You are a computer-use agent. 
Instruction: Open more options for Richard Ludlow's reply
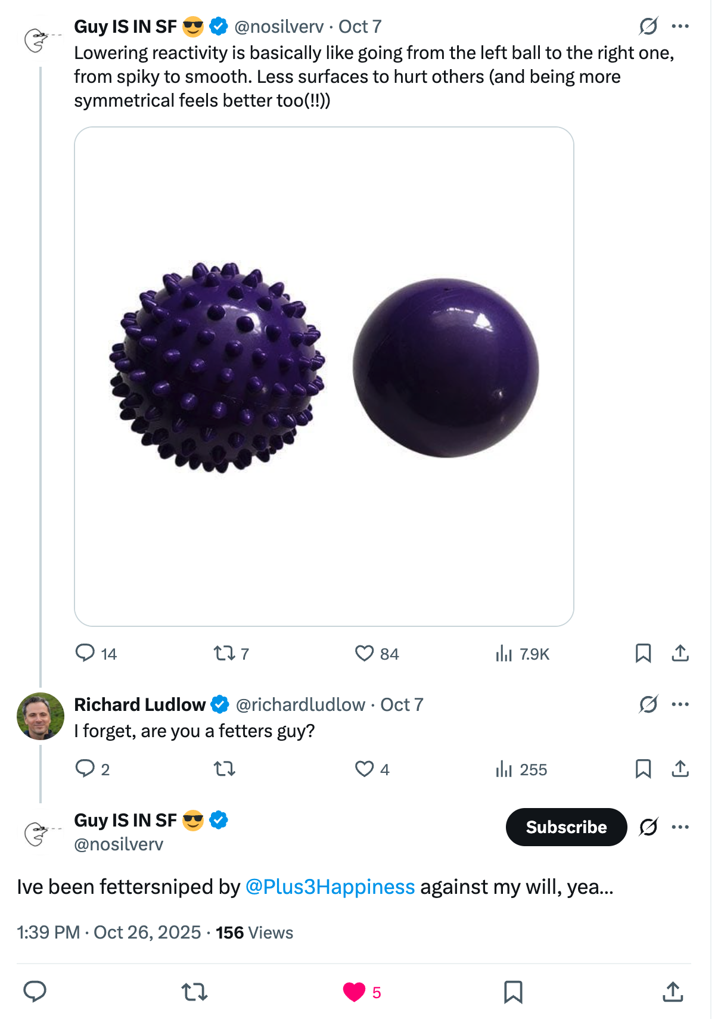(x=680, y=704)
